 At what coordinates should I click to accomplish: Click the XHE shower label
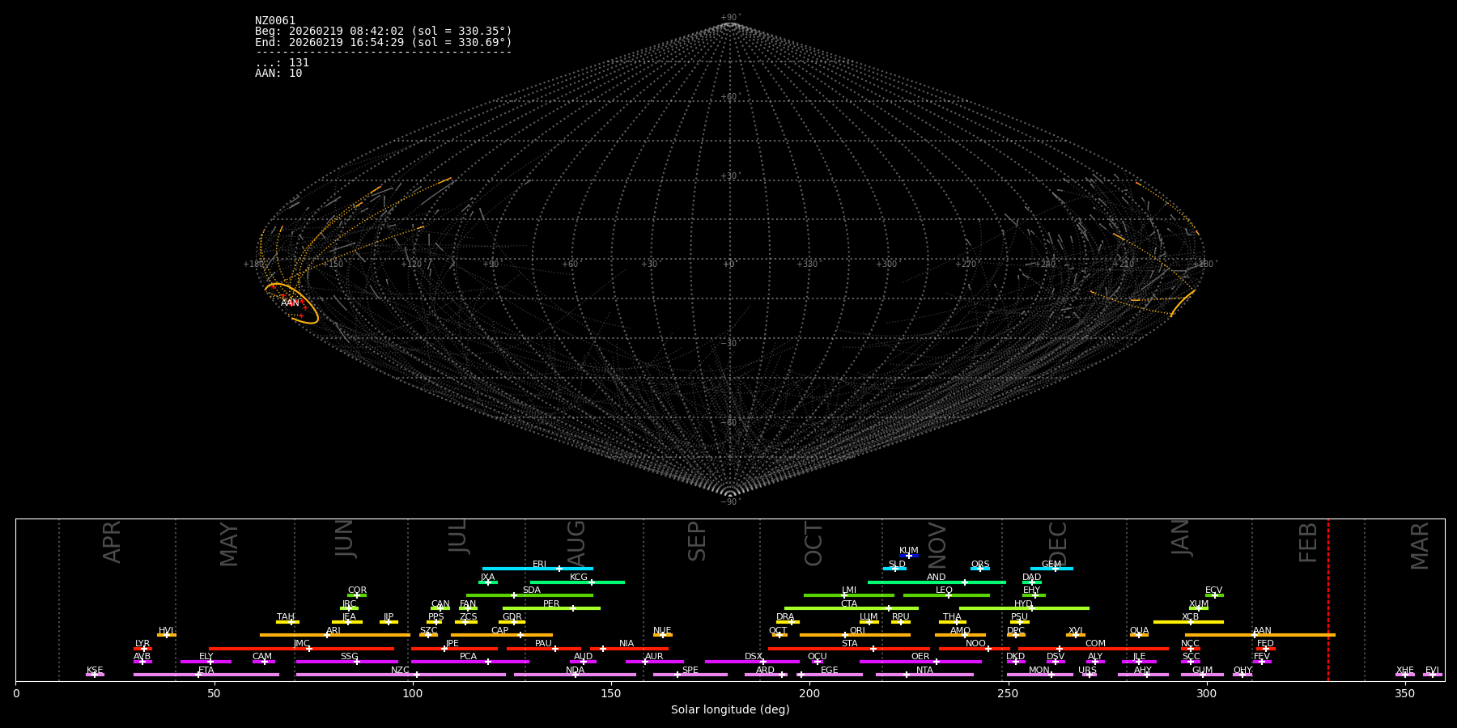pyautogui.click(x=1405, y=671)
